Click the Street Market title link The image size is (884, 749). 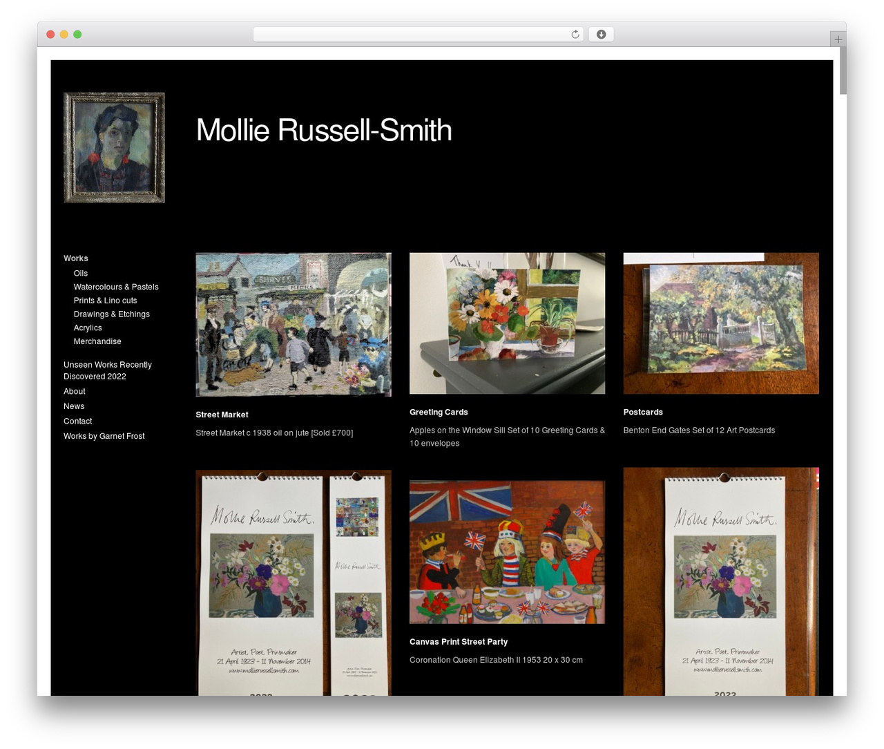[x=222, y=415]
